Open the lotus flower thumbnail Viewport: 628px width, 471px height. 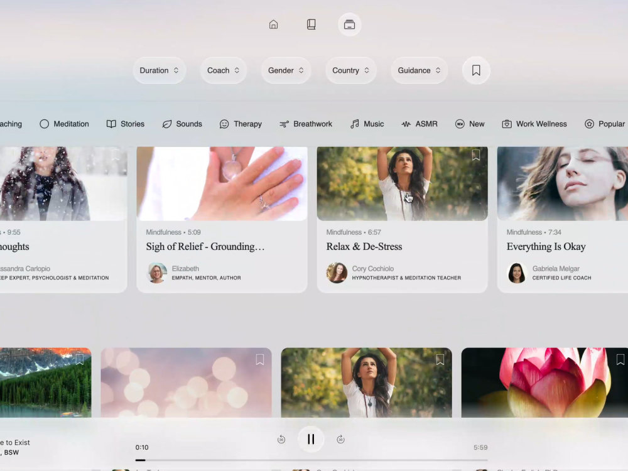(544, 382)
